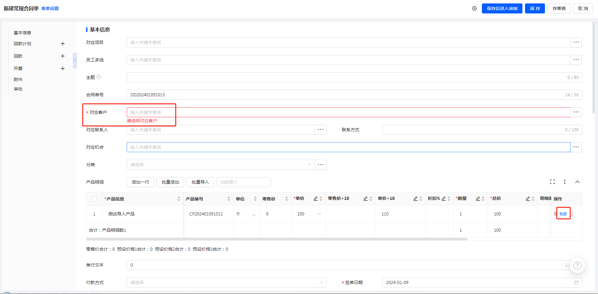
Task: Focus the 单行文本 input field
Action: click(354, 265)
